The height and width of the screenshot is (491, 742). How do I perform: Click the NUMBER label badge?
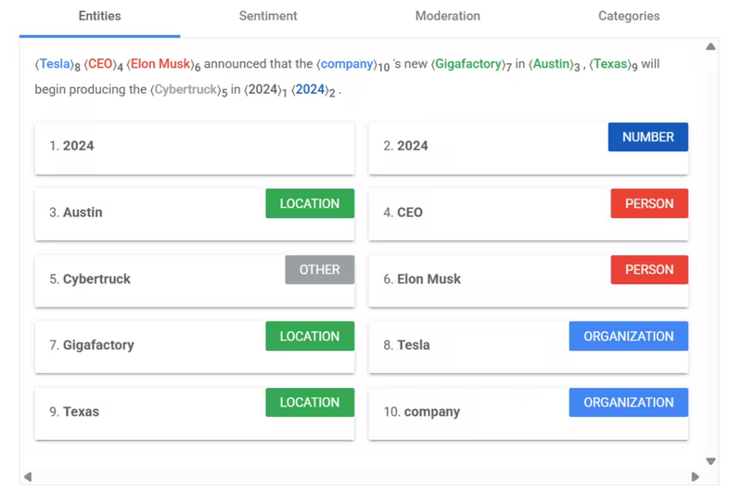pyautogui.click(x=647, y=137)
